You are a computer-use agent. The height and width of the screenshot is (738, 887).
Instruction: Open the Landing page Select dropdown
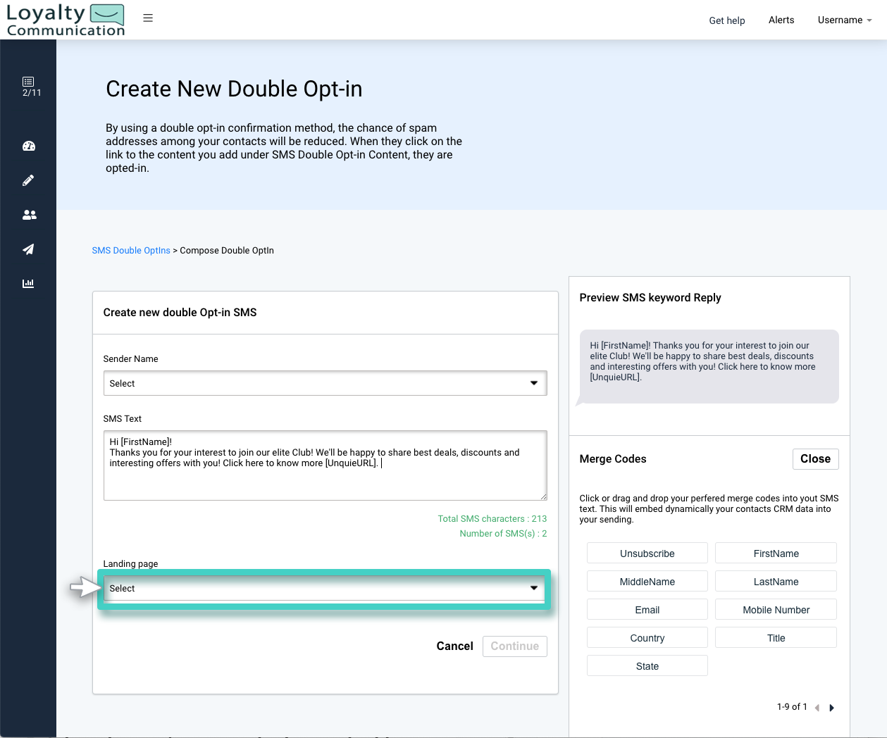click(325, 588)
